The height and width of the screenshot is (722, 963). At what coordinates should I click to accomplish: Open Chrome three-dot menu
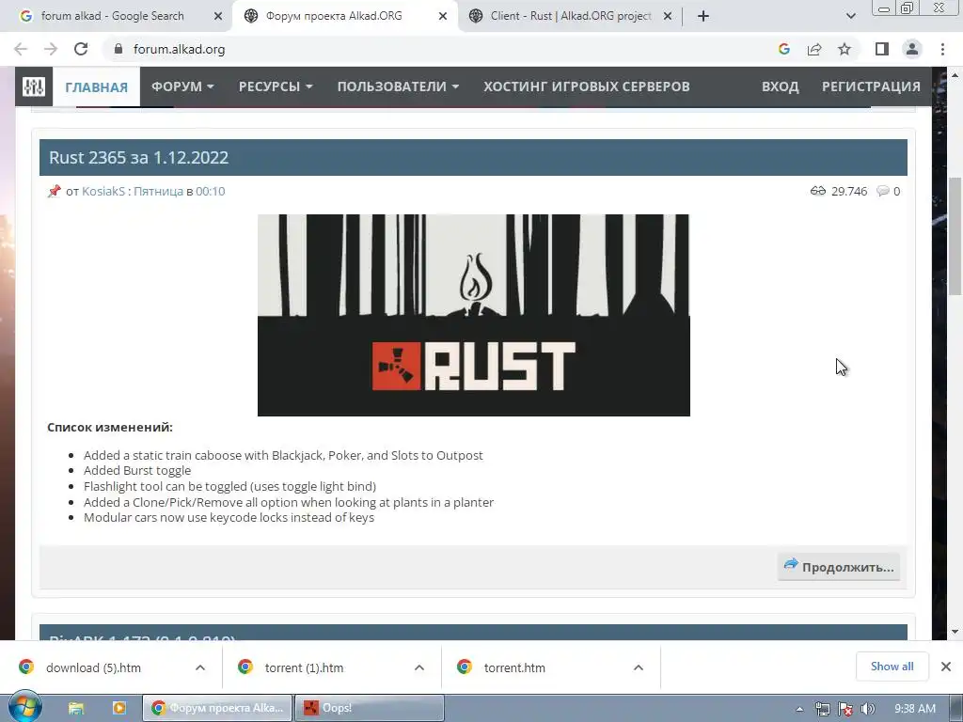click(942, 49)
